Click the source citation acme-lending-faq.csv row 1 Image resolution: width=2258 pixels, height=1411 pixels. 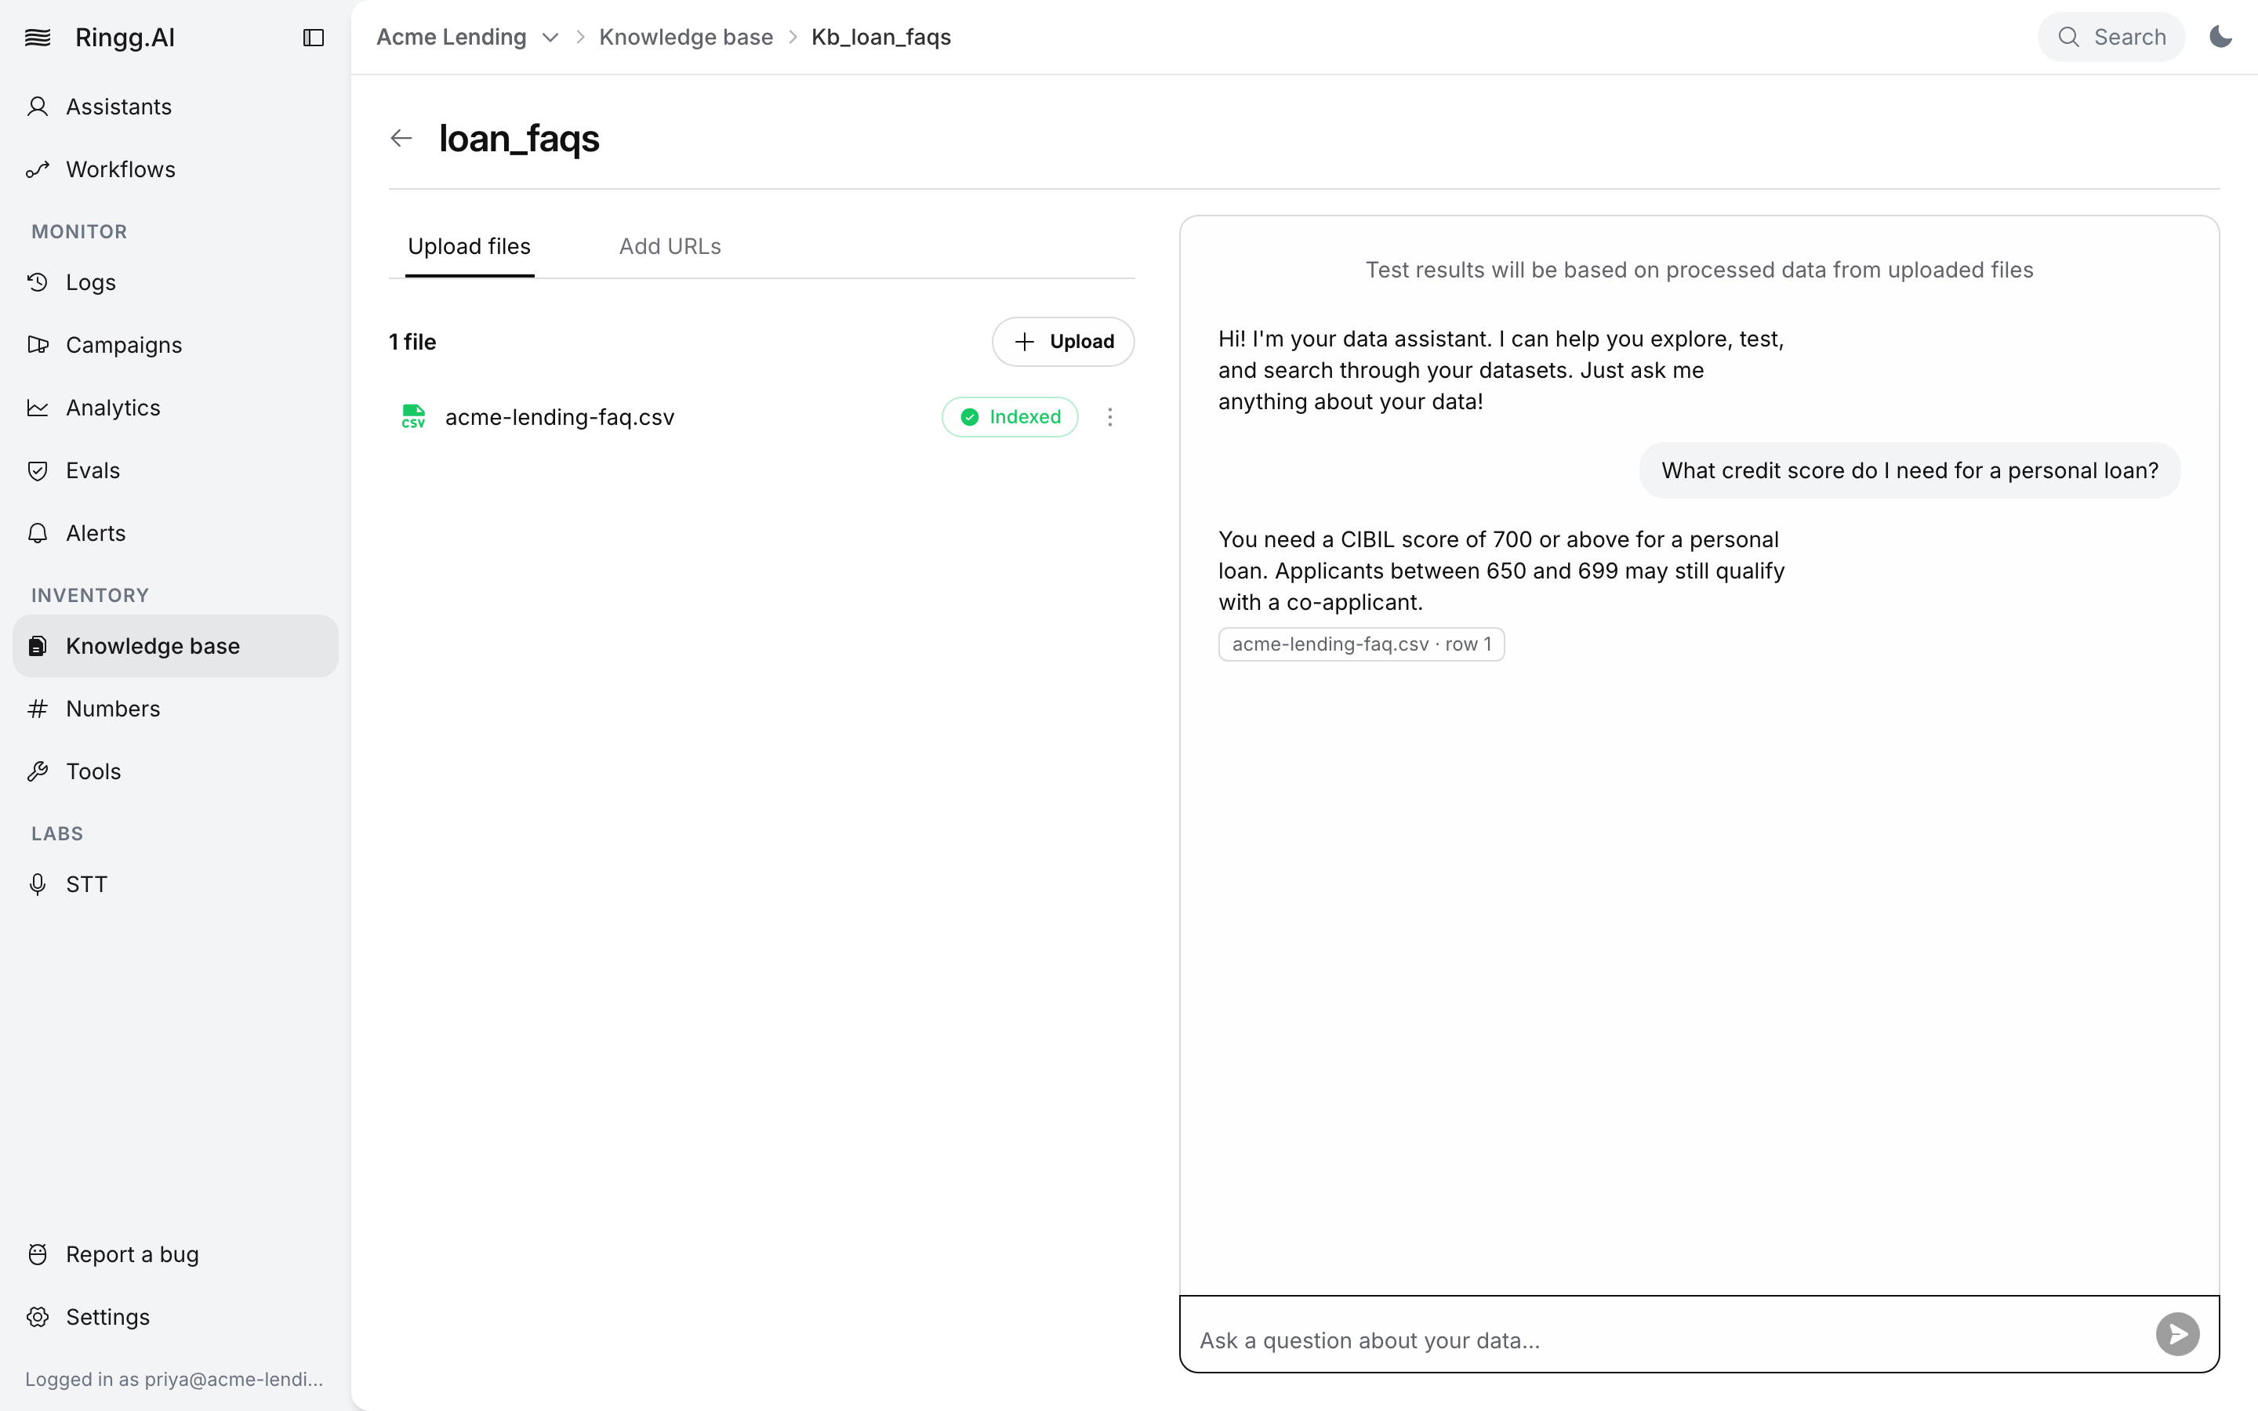click(1361, 644)
